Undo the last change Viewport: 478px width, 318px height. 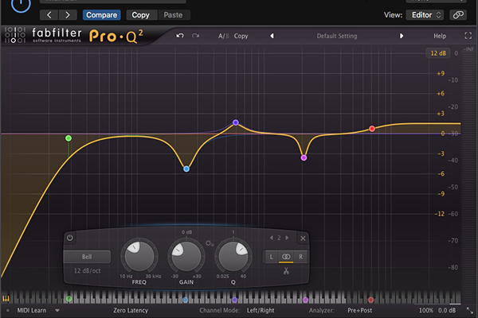click(180, 36)
